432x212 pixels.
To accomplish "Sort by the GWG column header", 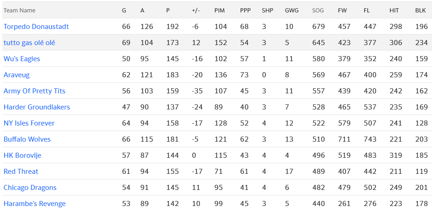I will point(291,11).
